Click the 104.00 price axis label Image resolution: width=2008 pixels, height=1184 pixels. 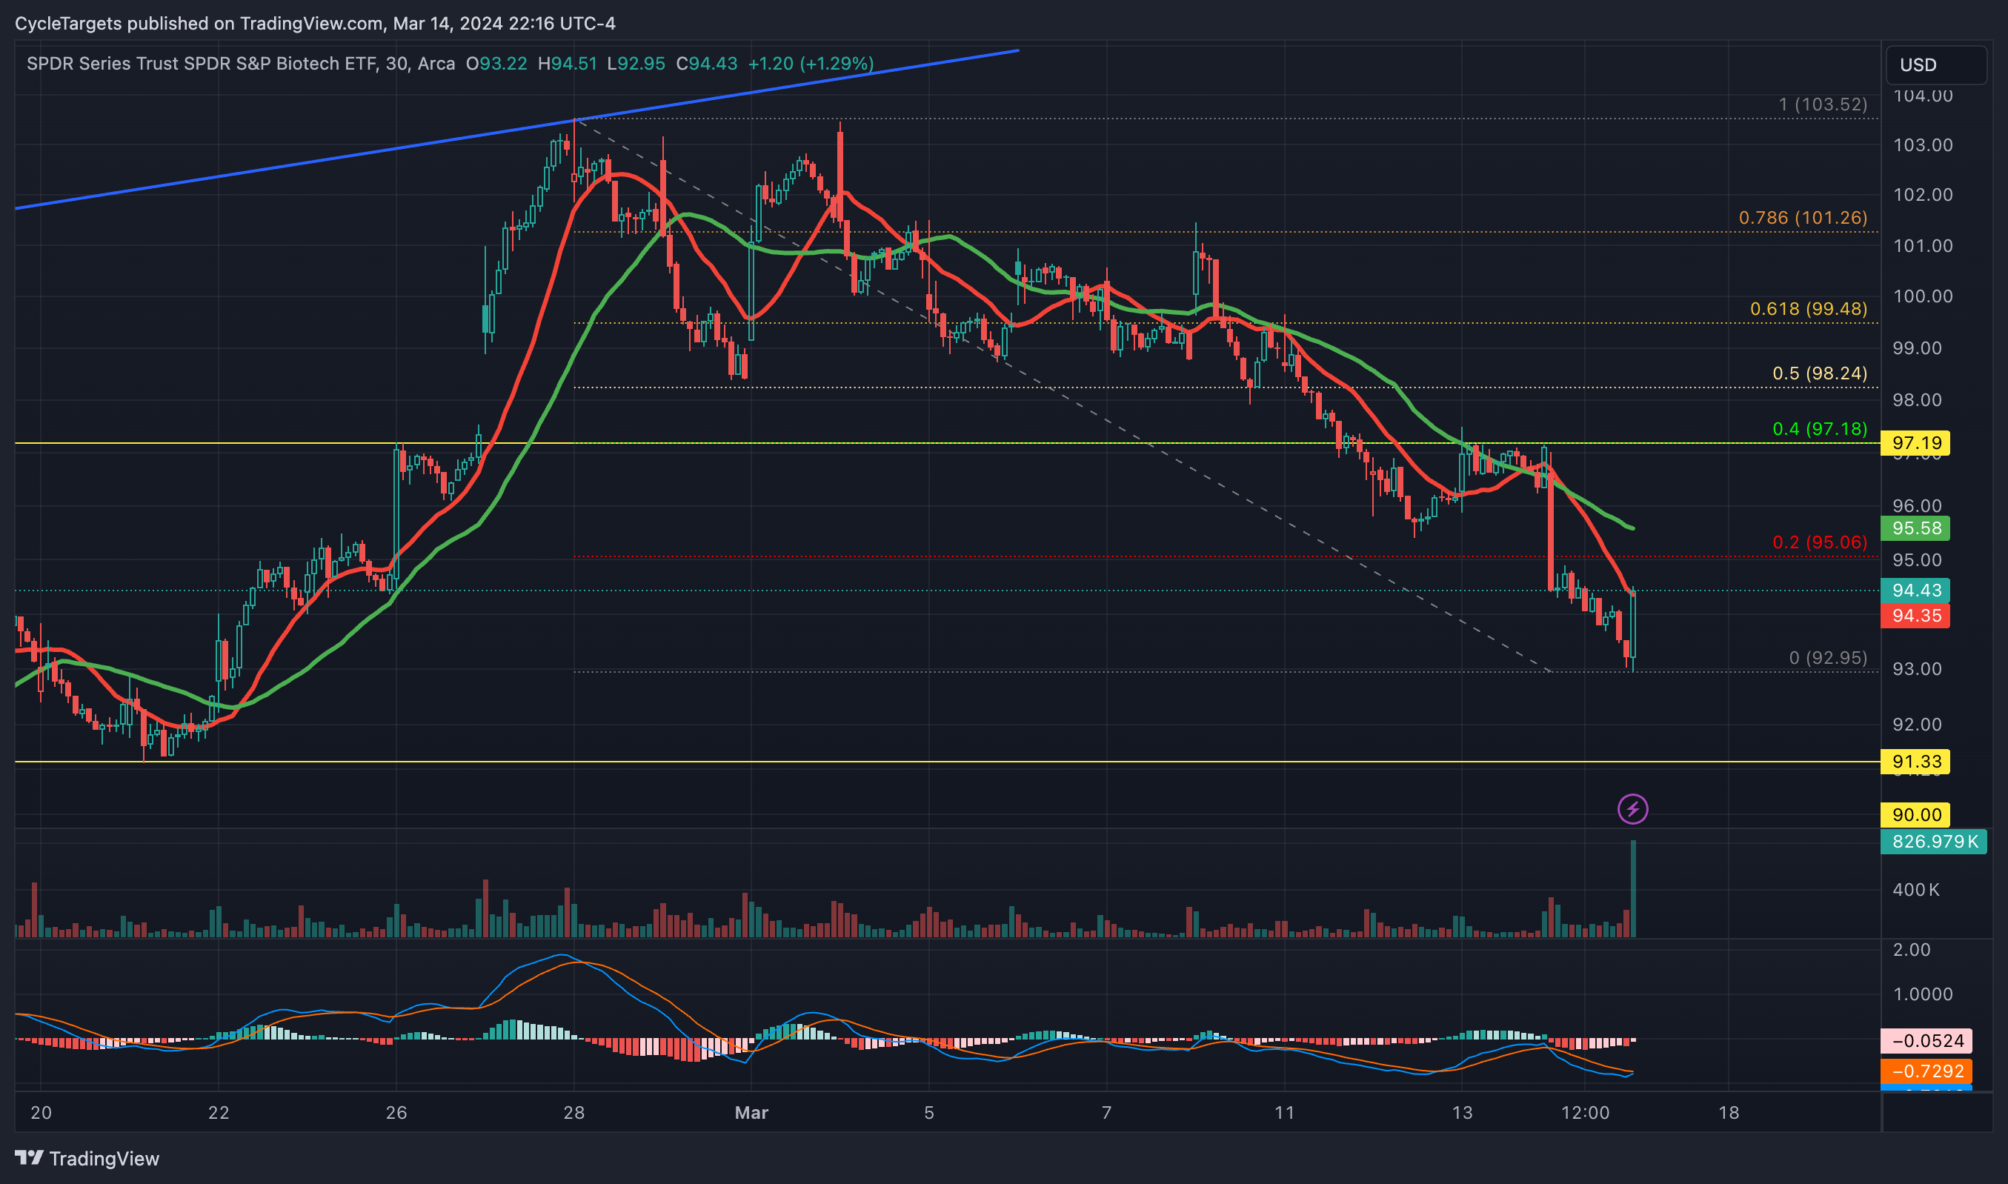click(x=1923, y=96)
